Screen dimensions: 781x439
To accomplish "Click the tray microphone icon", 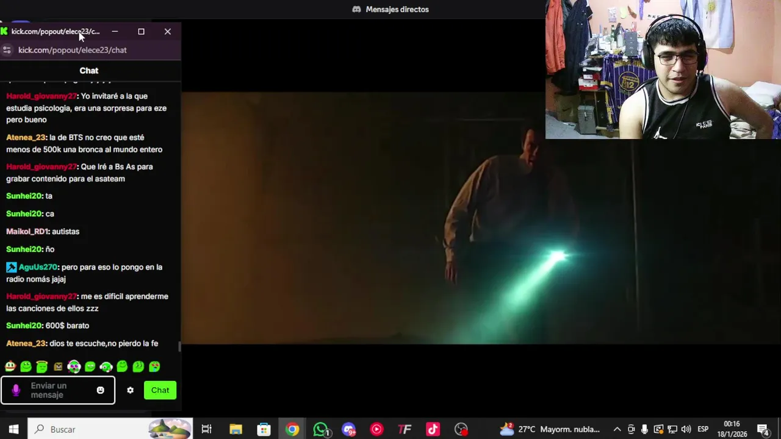I will 644,429.
